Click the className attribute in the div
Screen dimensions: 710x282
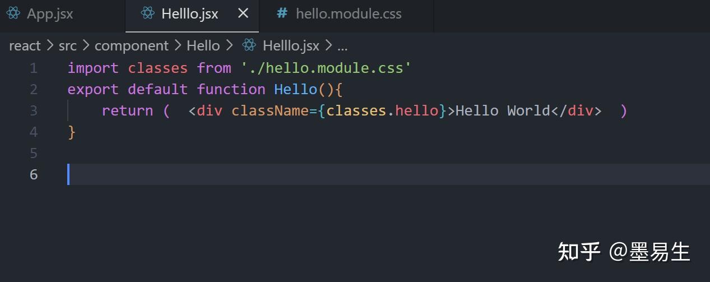[x=270, y=110]
